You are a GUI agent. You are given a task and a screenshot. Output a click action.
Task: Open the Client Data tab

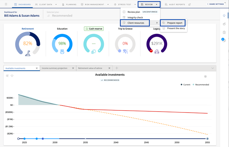[44, 4]
